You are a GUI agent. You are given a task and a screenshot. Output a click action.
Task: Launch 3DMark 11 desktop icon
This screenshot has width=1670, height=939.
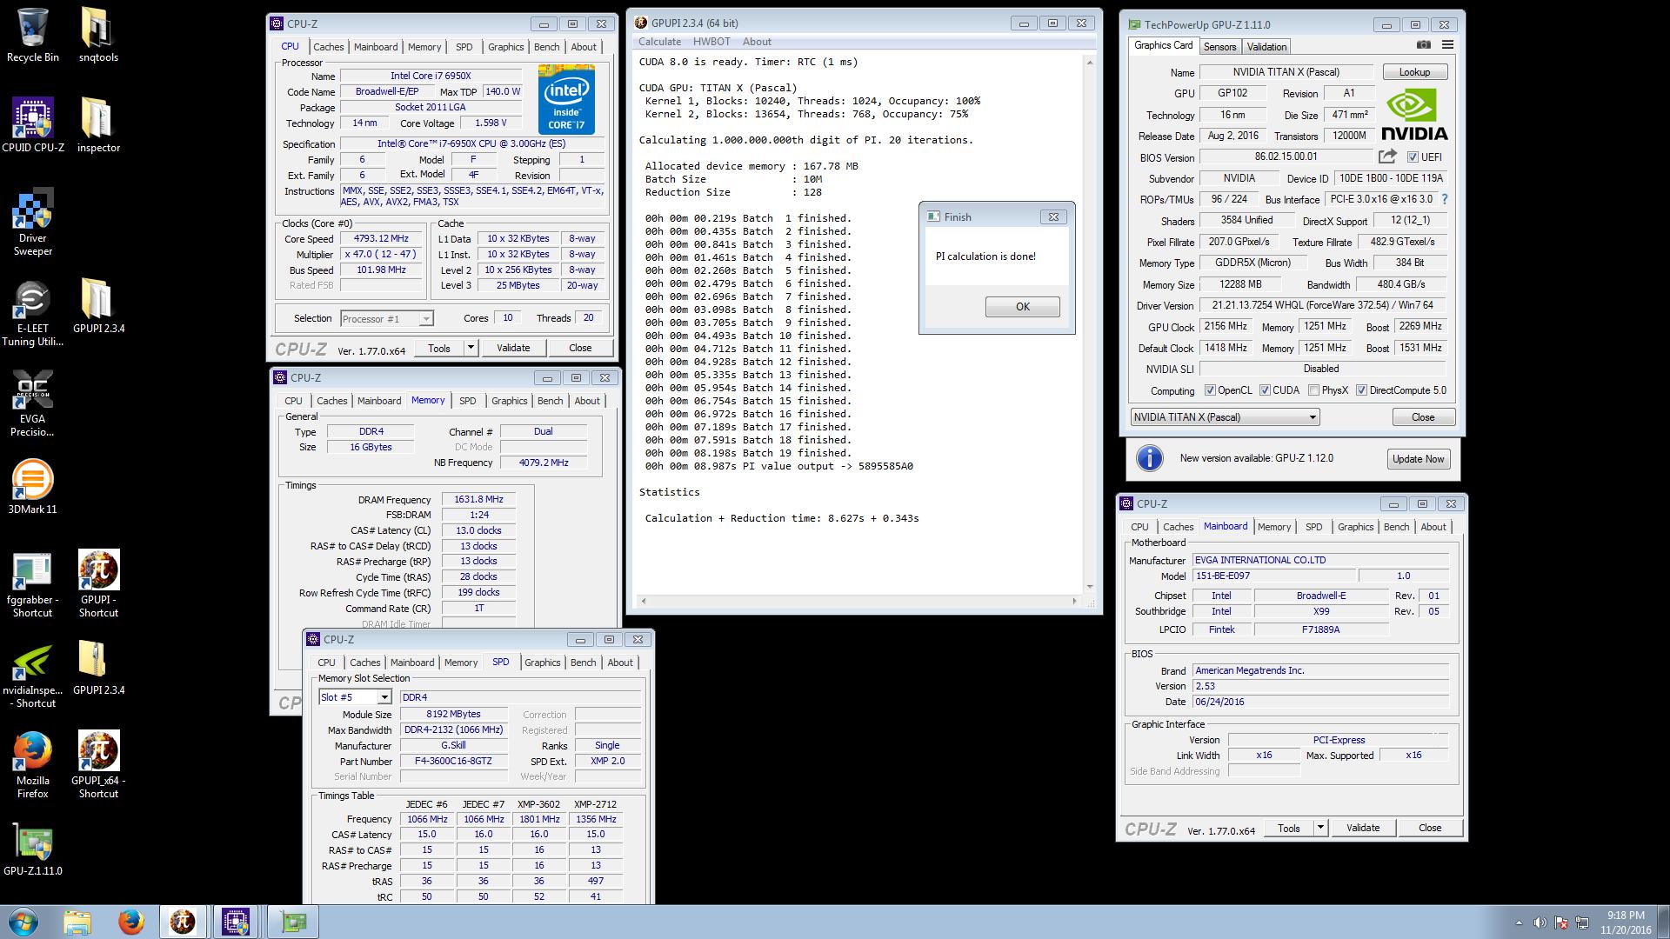[x=32, y=487]
